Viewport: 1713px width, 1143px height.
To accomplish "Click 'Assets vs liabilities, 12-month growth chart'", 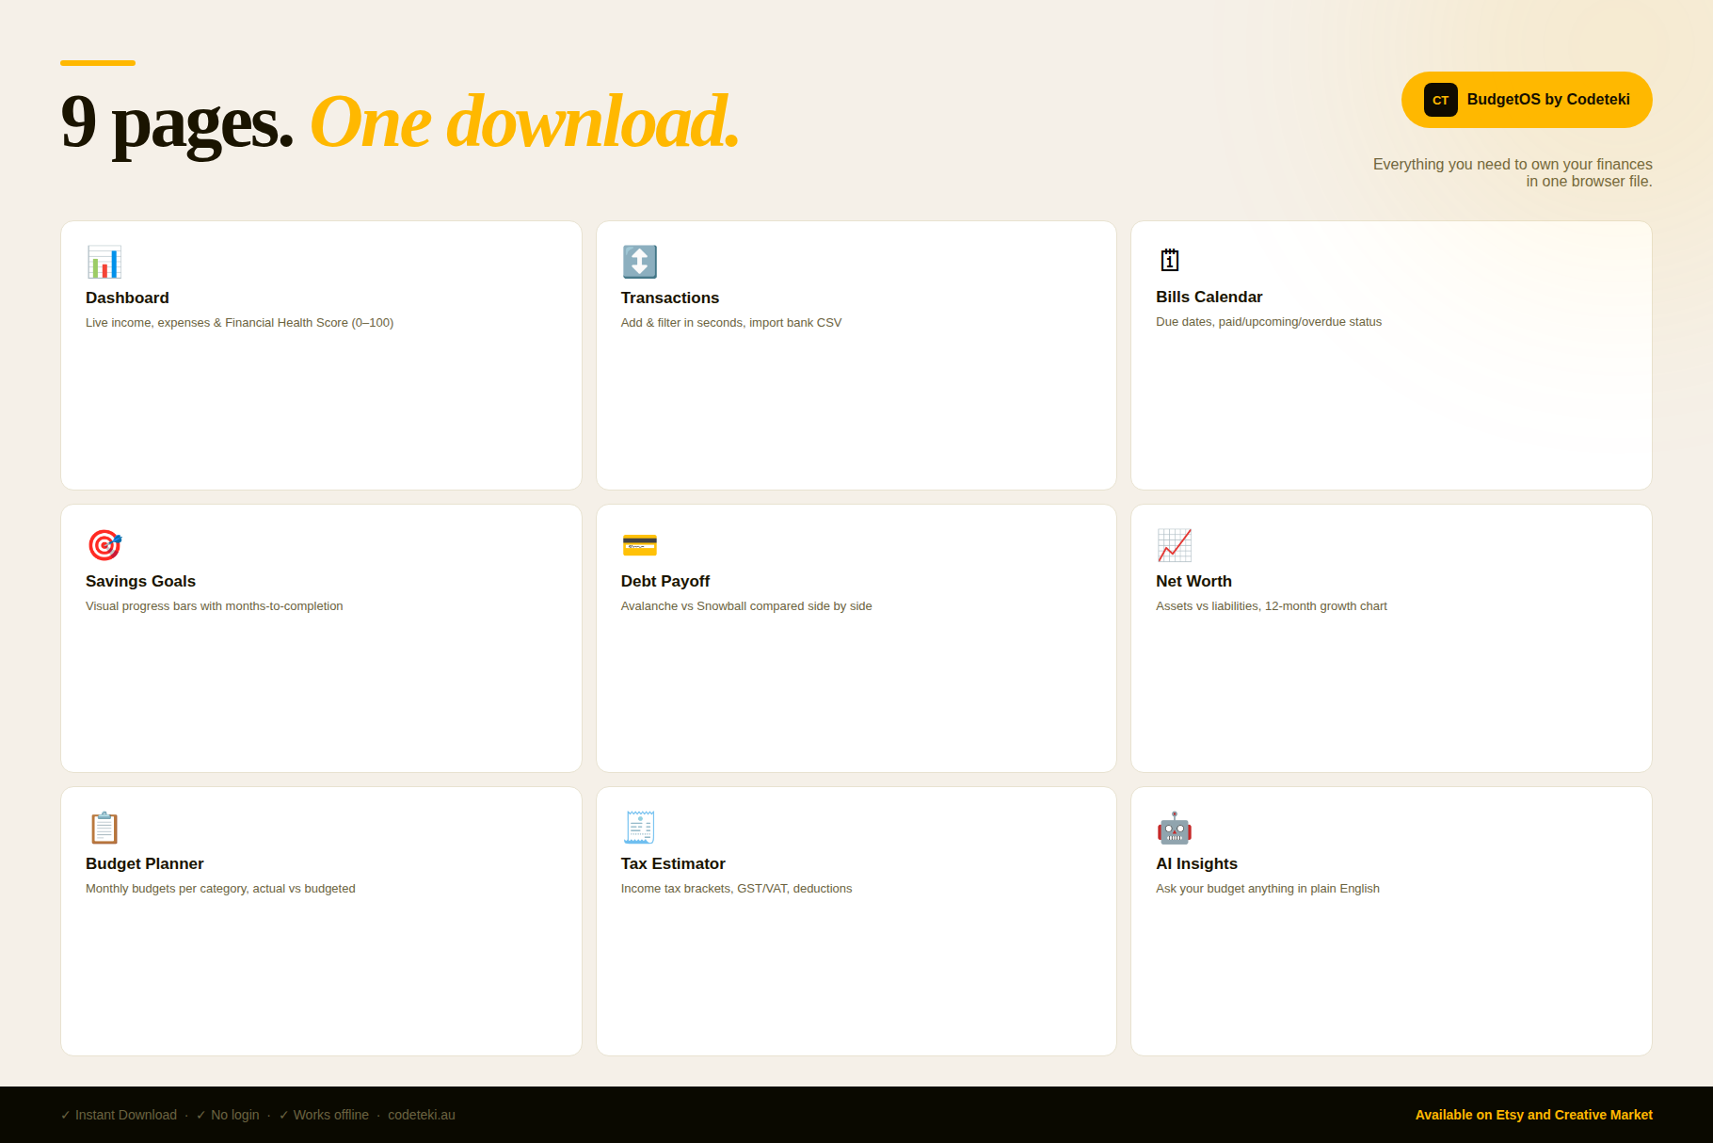I will [x=1272, y=605].
